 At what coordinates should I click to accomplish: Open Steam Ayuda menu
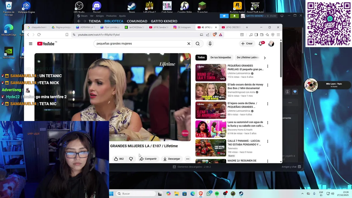122,16
